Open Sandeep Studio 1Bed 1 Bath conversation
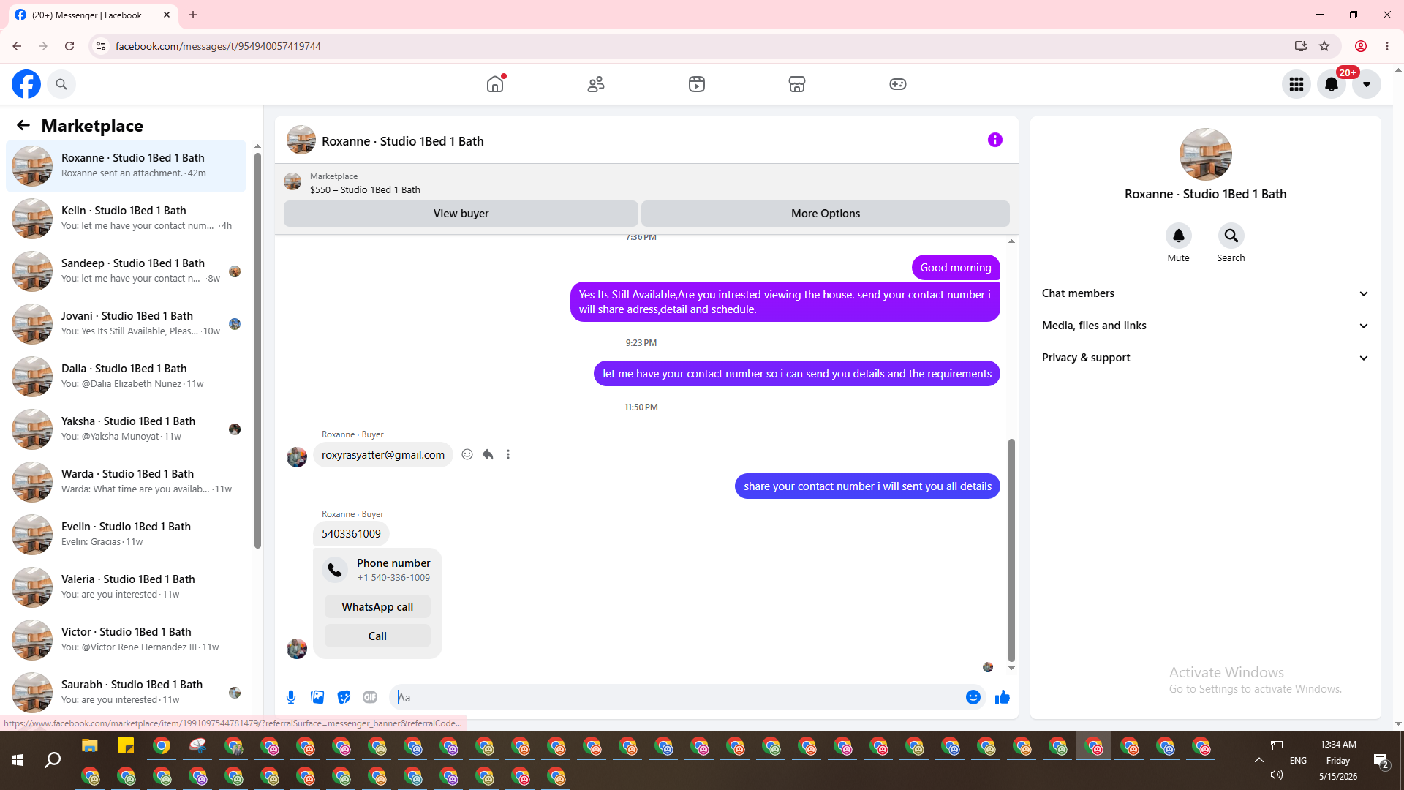Image resolution: width=1404 pixels, height=790 pixels. coord(127,271)
